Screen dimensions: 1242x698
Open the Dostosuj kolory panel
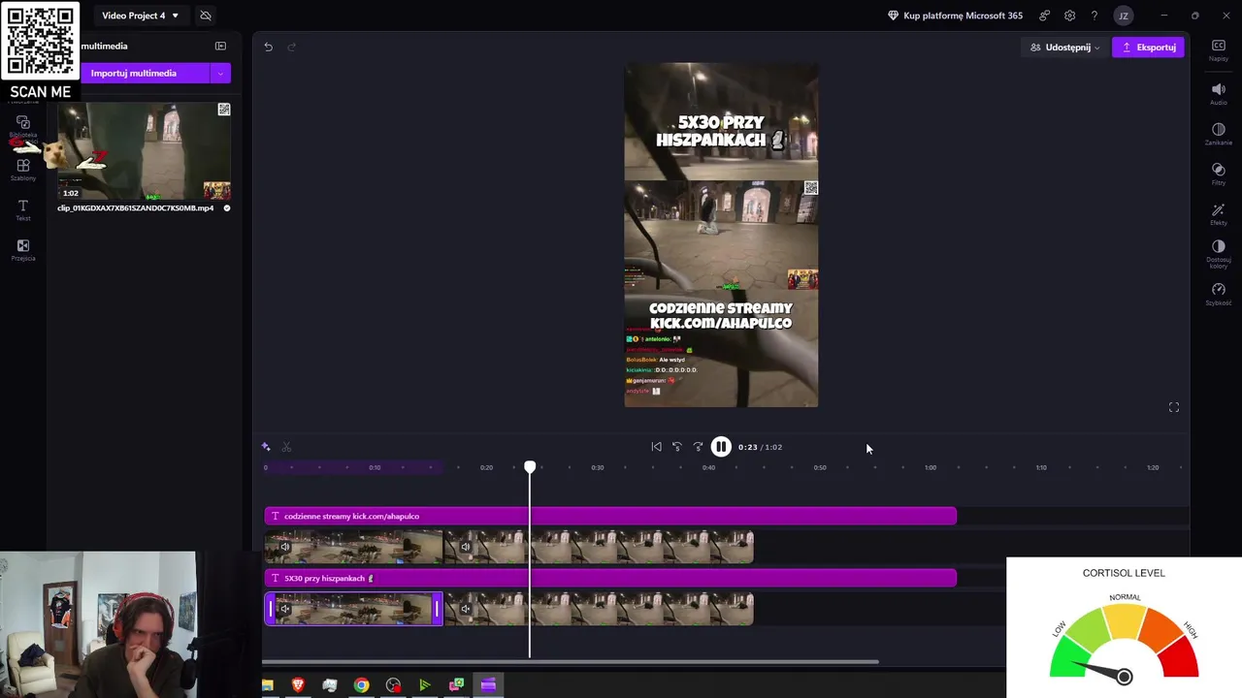(1218, 255)
